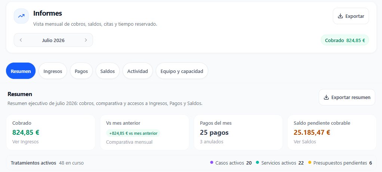Switch to the Pagos tab

coord(81,71)
